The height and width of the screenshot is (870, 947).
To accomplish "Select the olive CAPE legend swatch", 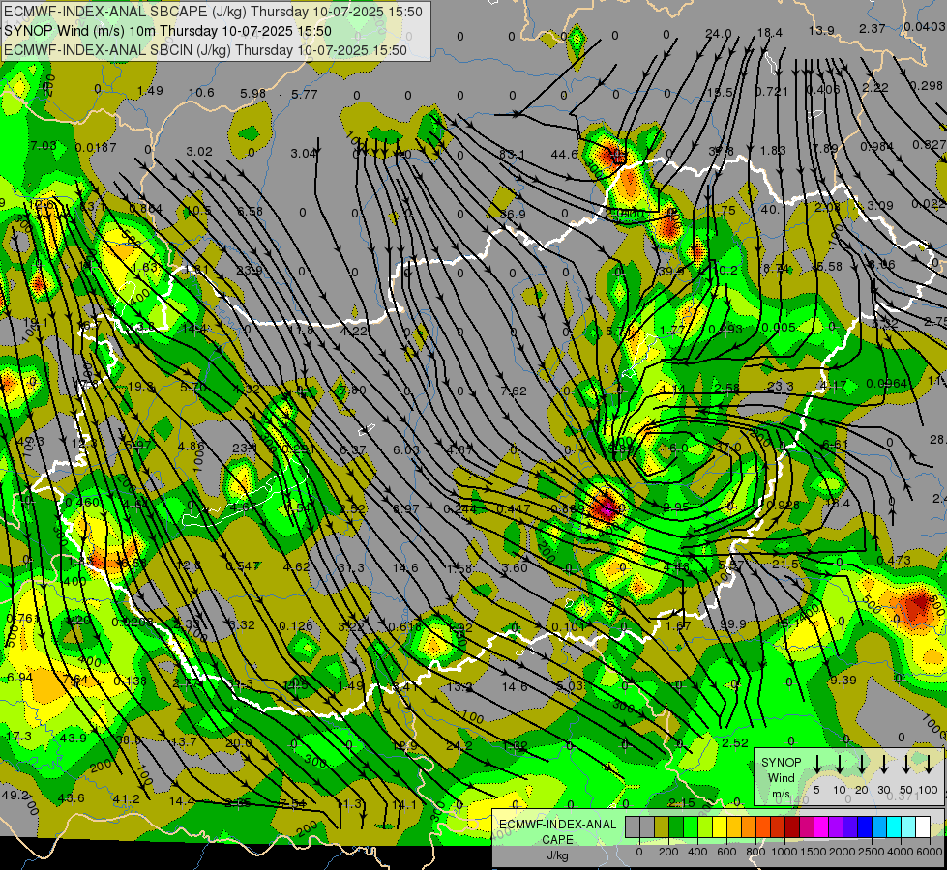I will (662, 826).
